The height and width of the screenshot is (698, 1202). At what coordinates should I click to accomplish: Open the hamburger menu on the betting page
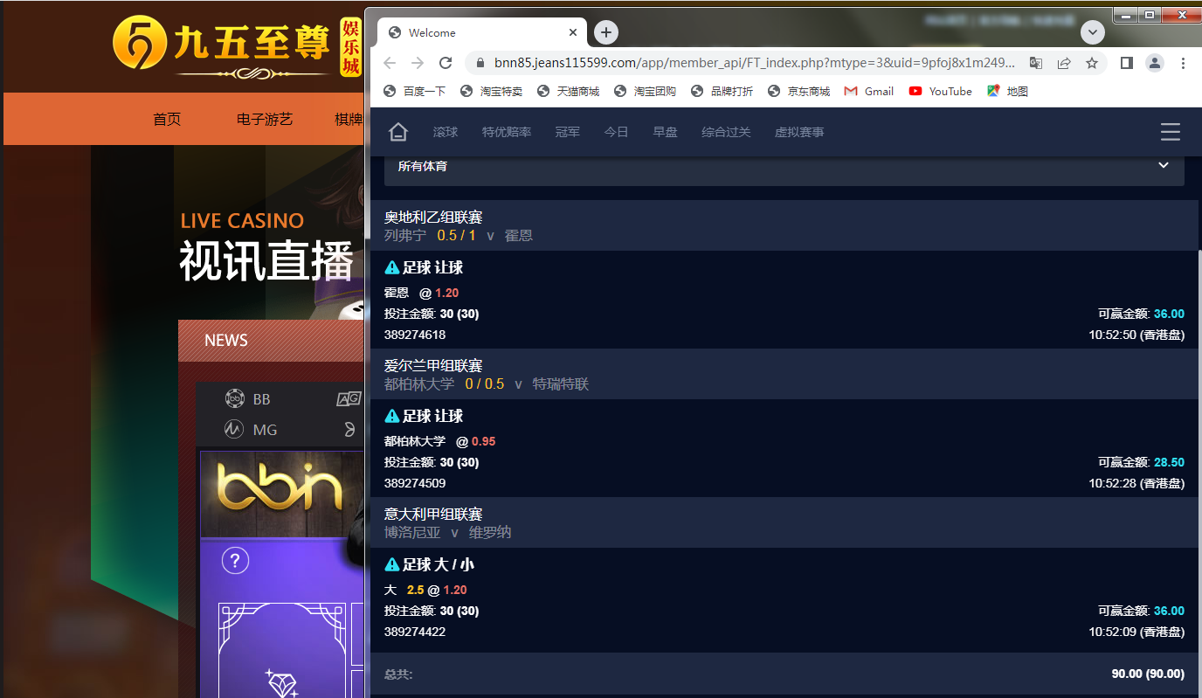1170,132
